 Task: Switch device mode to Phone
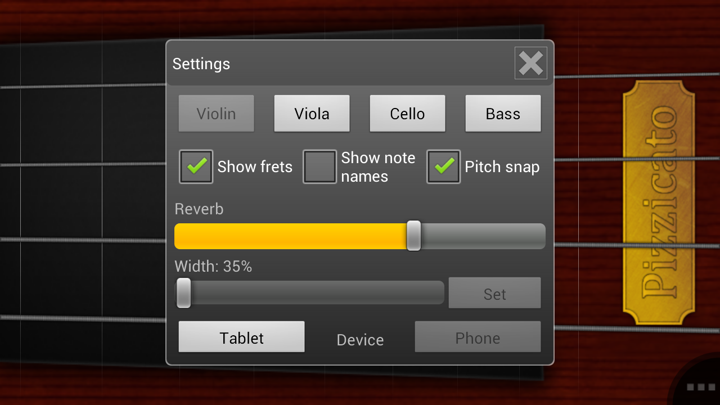478,336
